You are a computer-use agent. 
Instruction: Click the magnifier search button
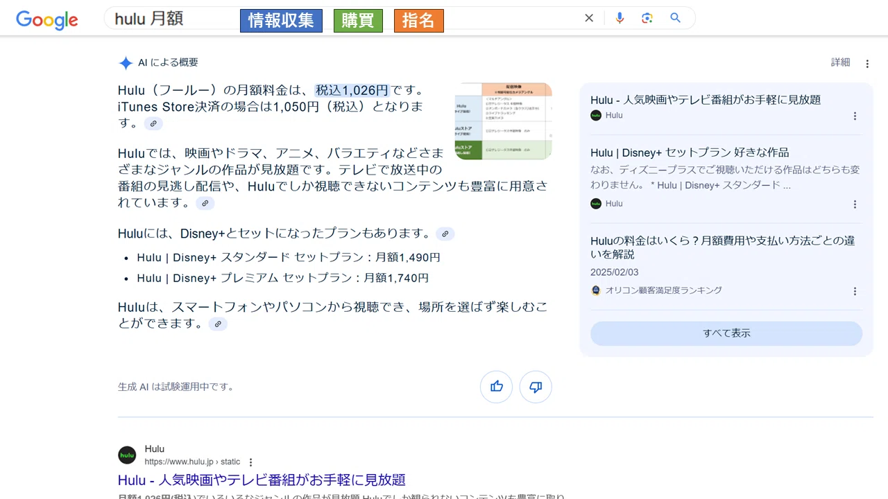coord(675,18)
